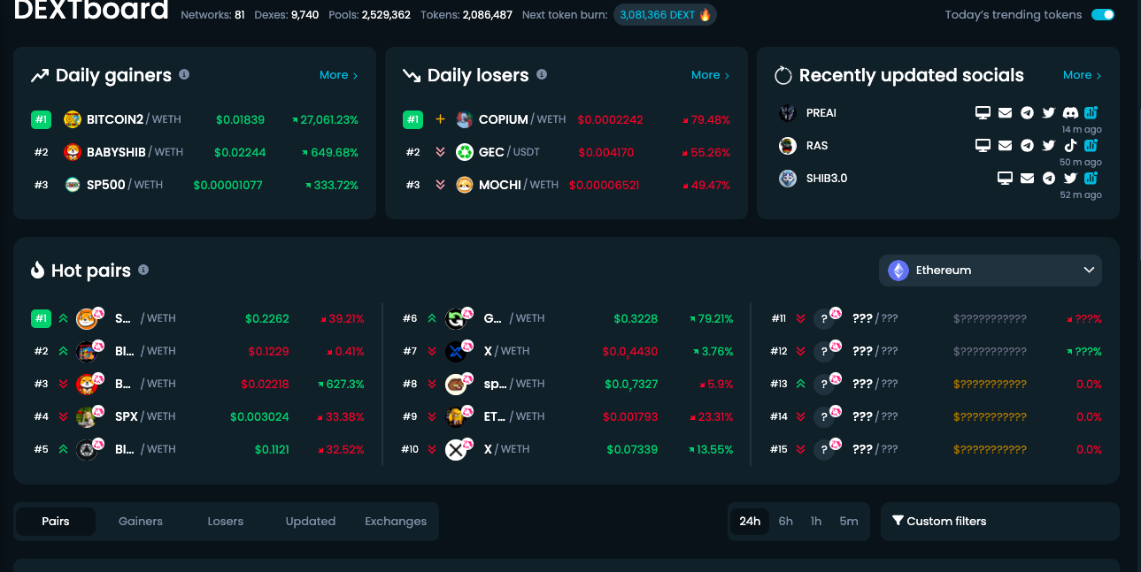Open PREAI website via monitor icon
Image resolution: width=1141 pixels, height=572 pixels.
click(x=983, y=113)
